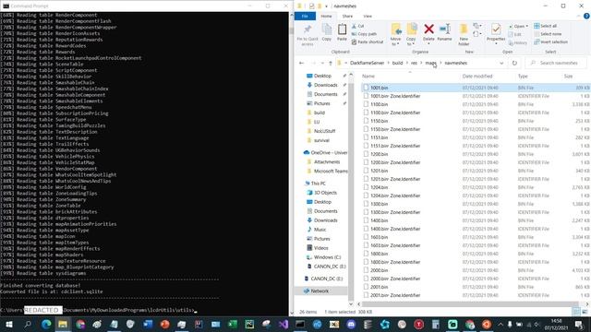
Task: Open the File tab
Action: tap(305, 17)
